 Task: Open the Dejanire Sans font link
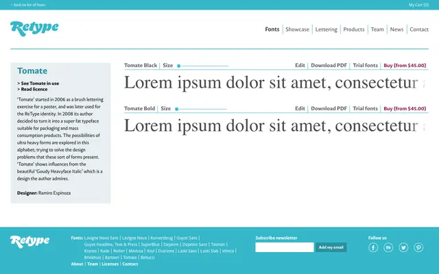(195, 245)
